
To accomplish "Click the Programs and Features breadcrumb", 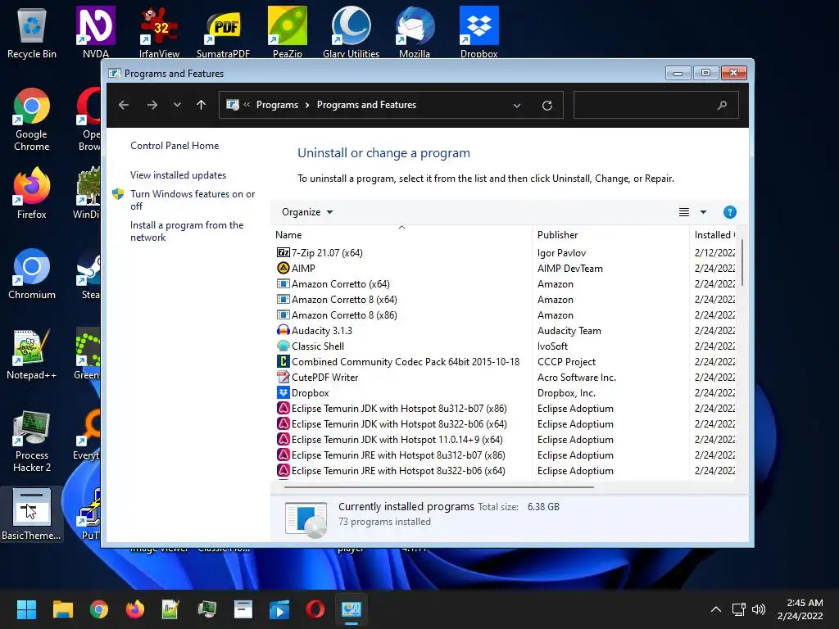I will click(366, 105).
